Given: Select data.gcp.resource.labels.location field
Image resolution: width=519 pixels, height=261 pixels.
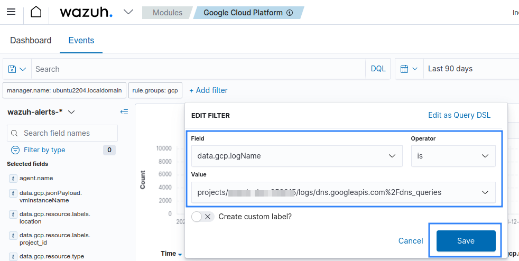Looking at the screenshot, I should click(x=54, y=218).
